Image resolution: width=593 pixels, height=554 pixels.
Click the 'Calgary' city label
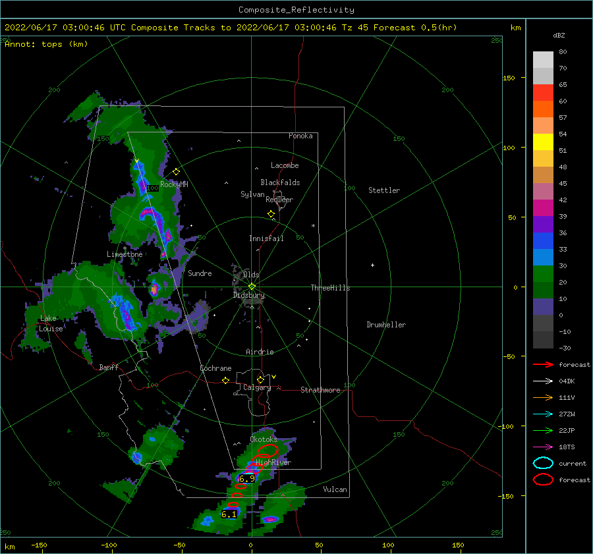(257, 387)
